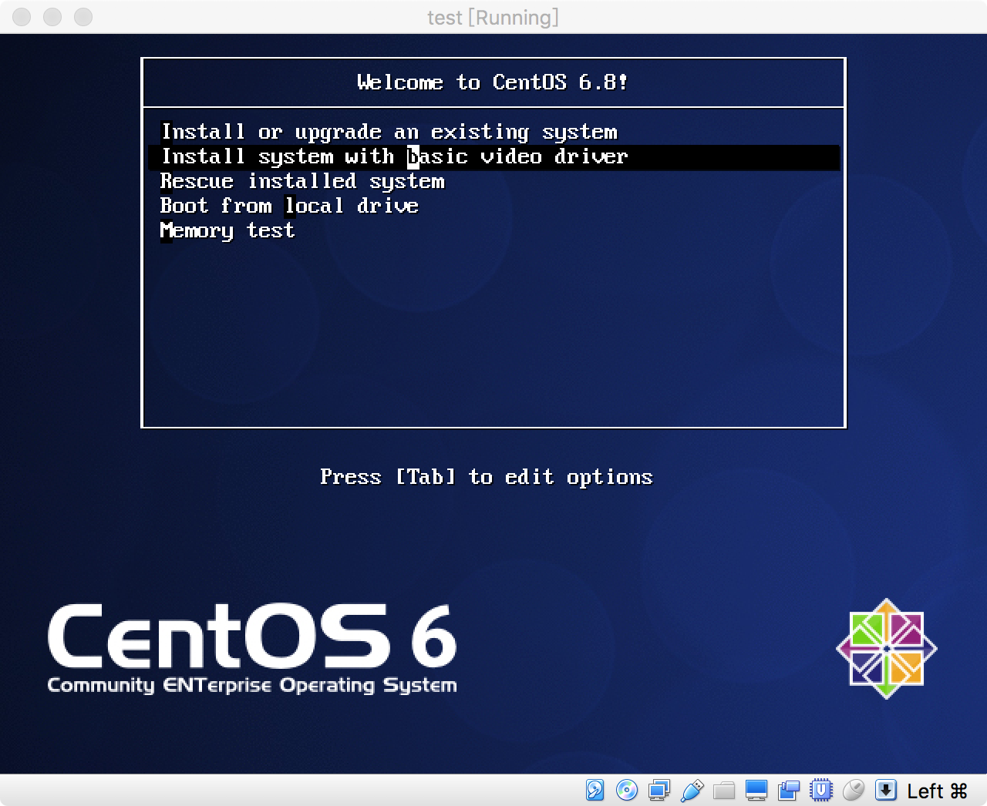The width and height of the screenshot is (987, 806).
Task: Click the 'Press [Tab] to edit options' hint
Action: [x=487, y=477]
